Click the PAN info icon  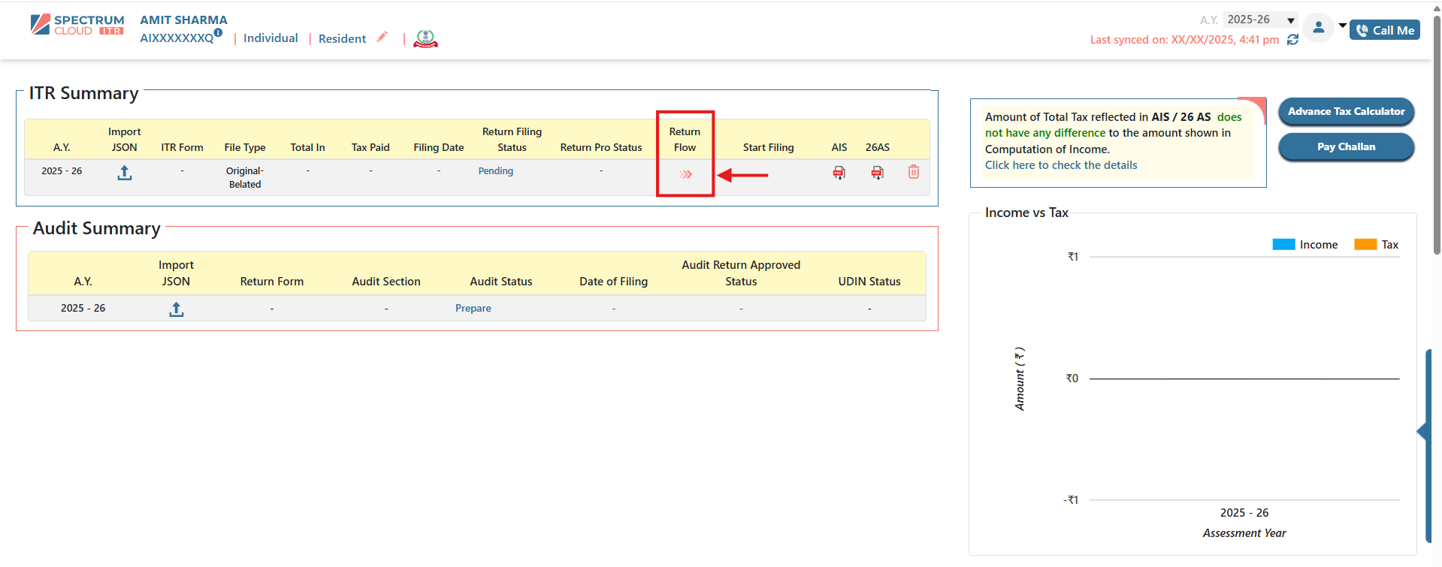click(x=218, y=33)
